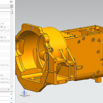Select the SKETCH_0.. row directly under 面 (4)

5,41
